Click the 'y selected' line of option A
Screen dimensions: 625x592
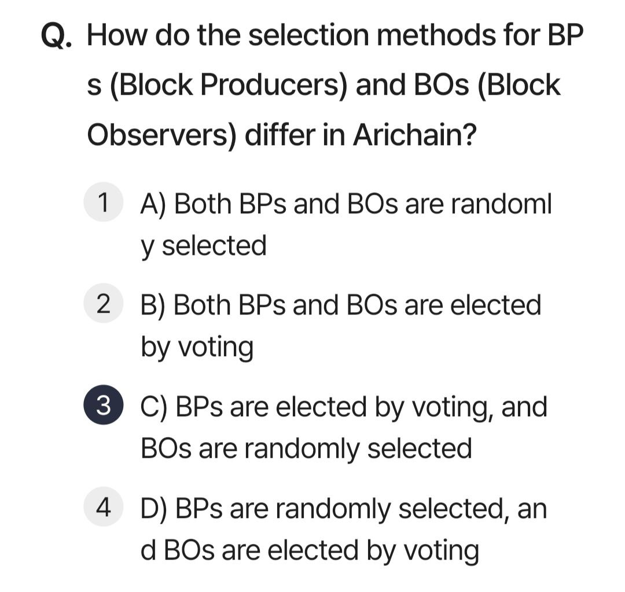tap(204, 246)
